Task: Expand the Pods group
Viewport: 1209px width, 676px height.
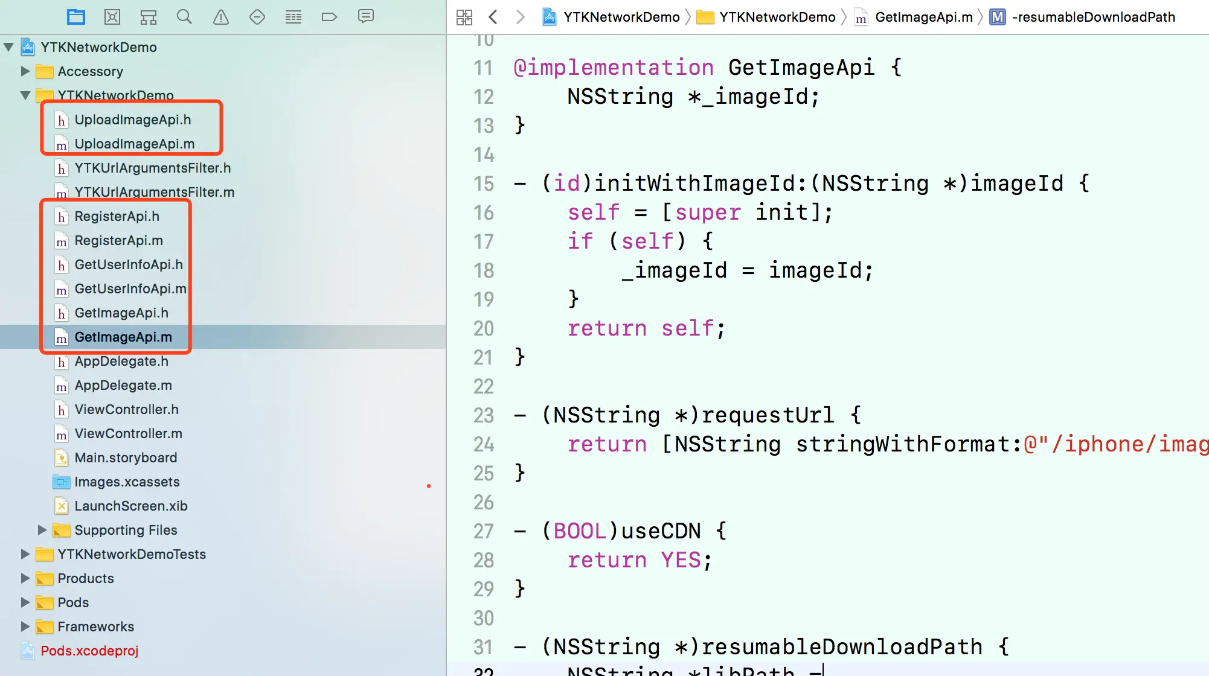Action: click(x=25, y=602)
